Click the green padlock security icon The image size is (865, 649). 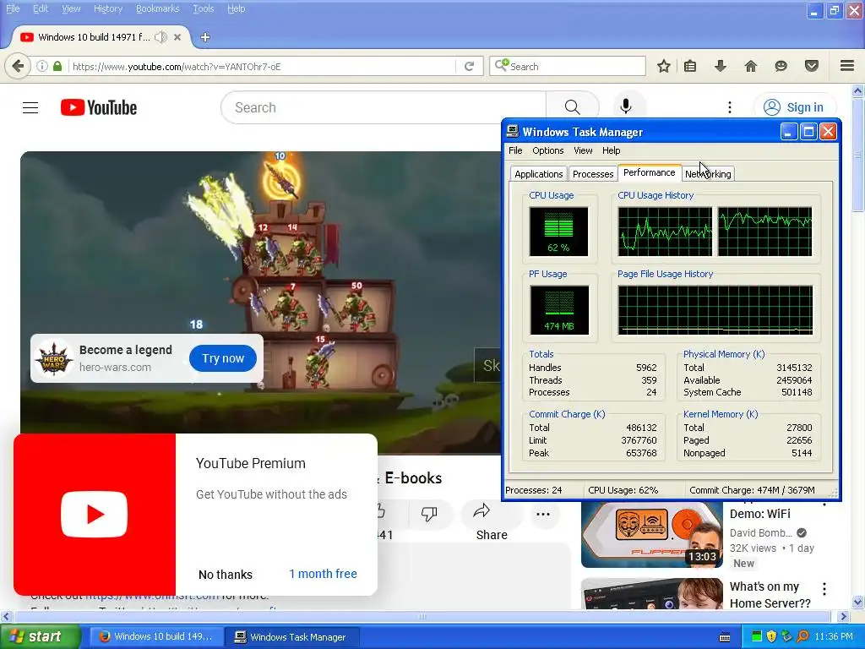coord(57,66)
